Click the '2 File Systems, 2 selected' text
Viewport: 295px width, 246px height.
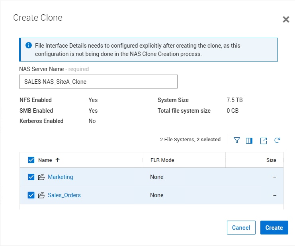(190, 140)
